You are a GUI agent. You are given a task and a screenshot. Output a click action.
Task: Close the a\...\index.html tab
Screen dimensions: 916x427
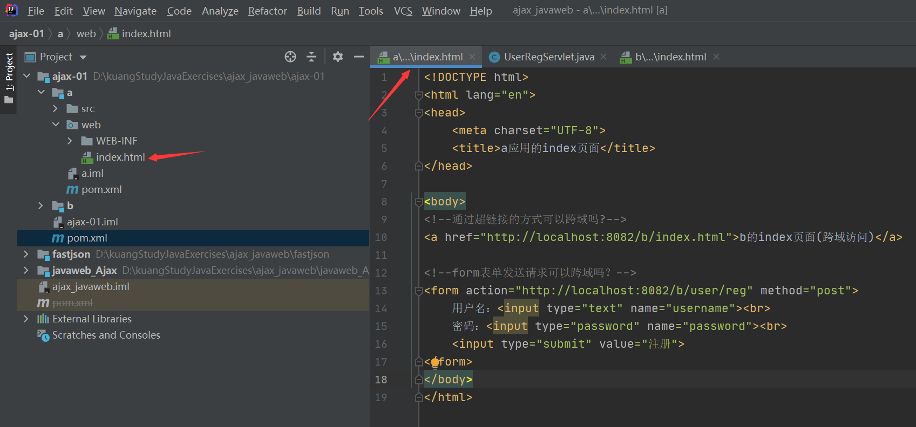472,57
